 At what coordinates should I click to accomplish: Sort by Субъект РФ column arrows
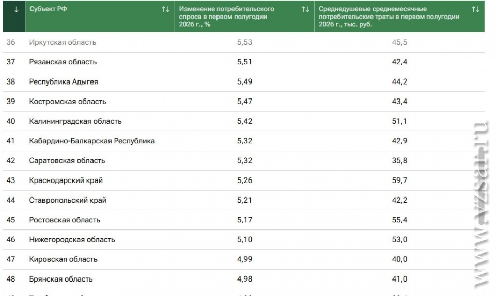[166, 9]
